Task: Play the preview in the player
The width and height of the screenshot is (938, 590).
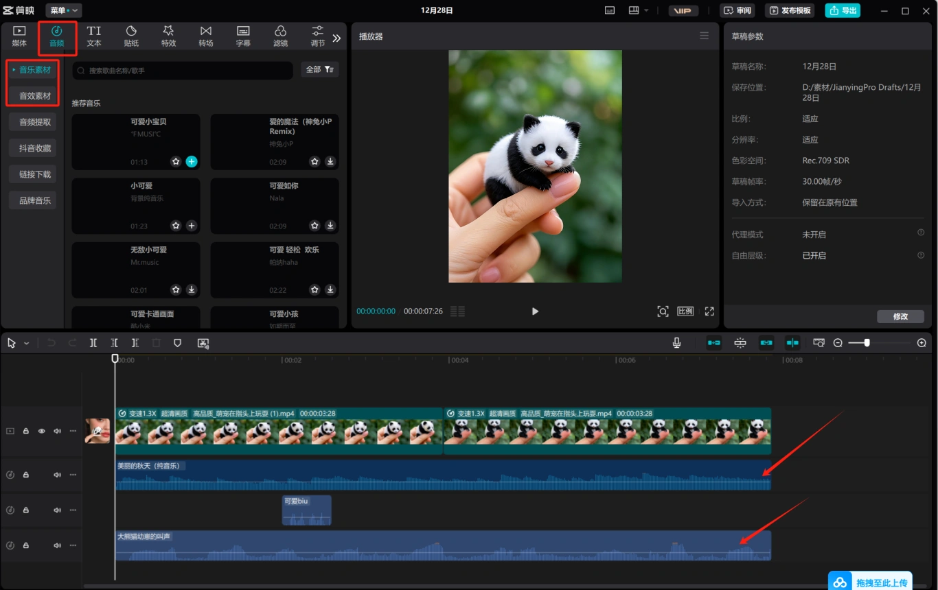Action: 535,311
